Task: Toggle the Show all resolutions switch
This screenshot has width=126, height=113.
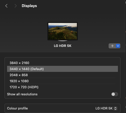Action: [115, 94]
